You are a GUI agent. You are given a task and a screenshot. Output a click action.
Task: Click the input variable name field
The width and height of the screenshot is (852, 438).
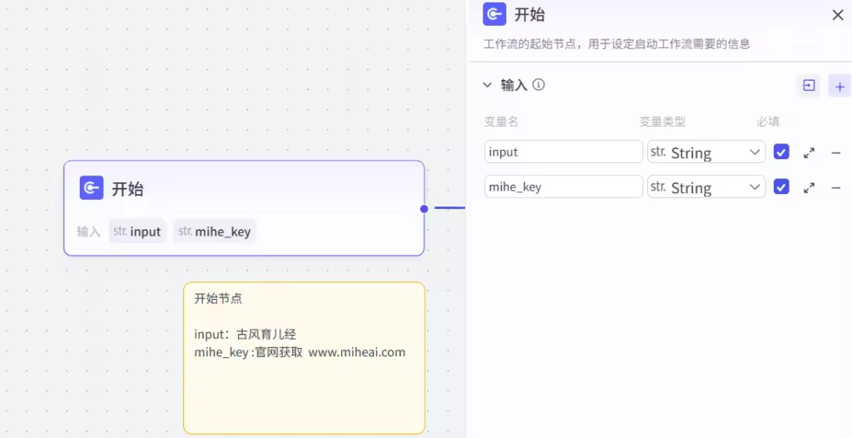(563, 152)
